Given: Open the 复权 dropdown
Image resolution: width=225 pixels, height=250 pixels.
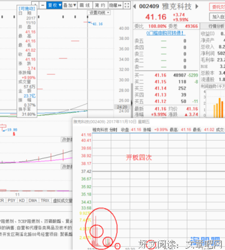Looking at the screenshot, I should 54,5.
